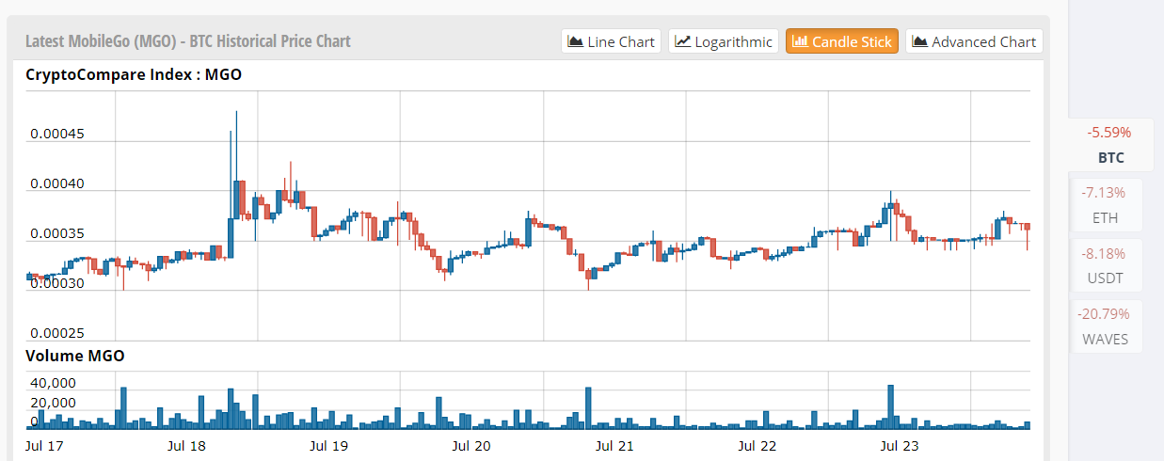Click the 0.00035 price axis label
The image size is (1164, 461).
click(x=57, y=233)
